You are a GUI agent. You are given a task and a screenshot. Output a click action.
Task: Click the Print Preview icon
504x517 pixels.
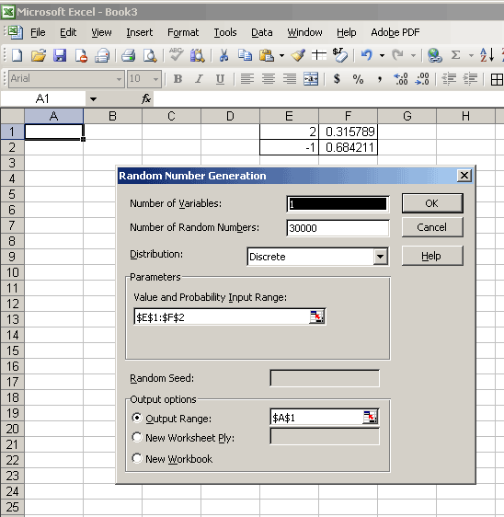point(150,55)
